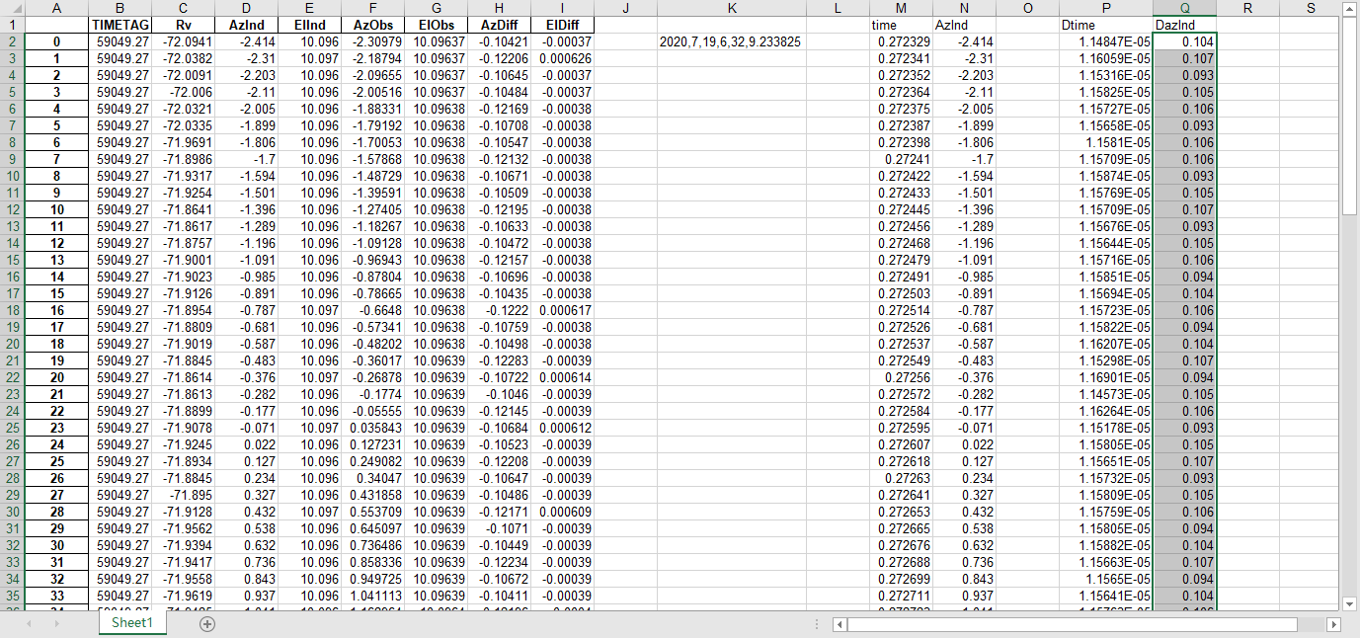Select the time label cell in column M
This screenshot has width=1360, height=638.
click(902, 25)
